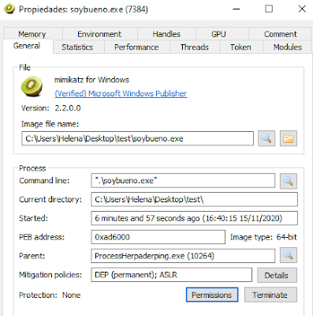Open the Permissions dialog button
Image resolution: width=313 pixels, height=316 pixels.
212,295
